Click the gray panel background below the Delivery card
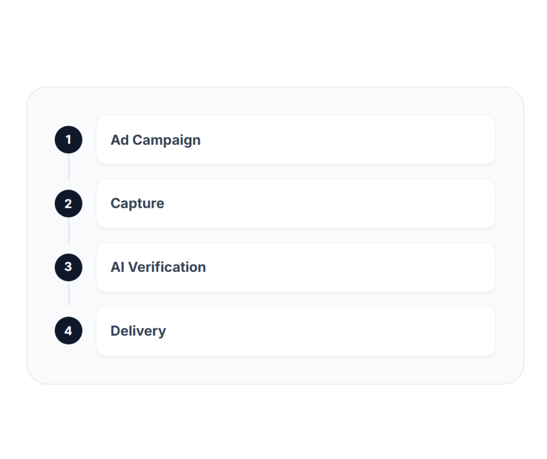Viewport: 547px width, 459px height. tap(275, 371)
